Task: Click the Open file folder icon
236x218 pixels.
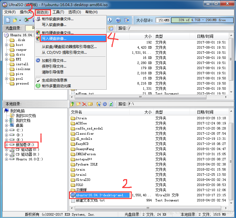Action: click(x=15, y=20)
